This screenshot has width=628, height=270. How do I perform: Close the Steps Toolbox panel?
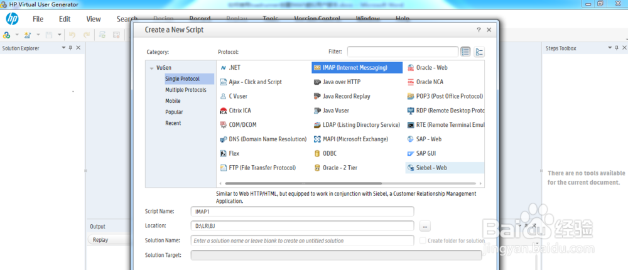click(x=624, y=48)
